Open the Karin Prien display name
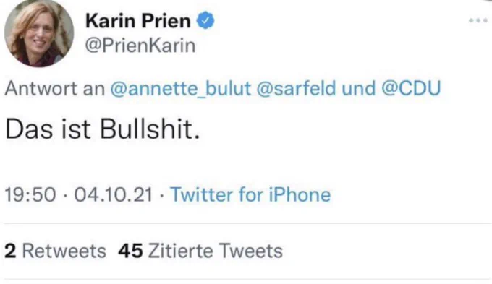This screenshot has width=492, height=284. [137, 21]
